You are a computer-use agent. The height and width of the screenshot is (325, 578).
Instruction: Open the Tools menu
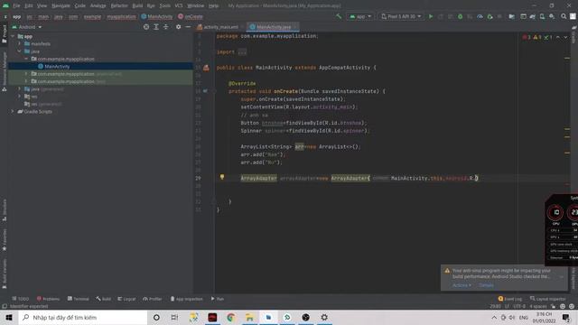(x=164, y=5)
